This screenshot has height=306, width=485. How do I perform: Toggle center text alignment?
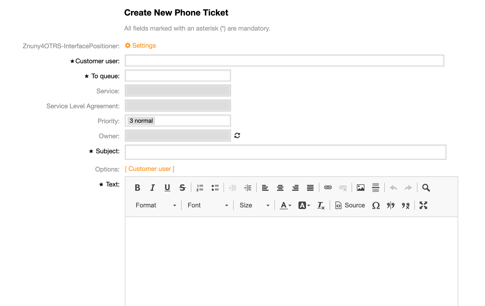click(280, 188)
